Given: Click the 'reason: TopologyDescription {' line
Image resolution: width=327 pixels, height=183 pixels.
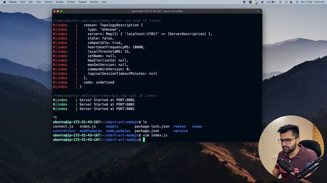Looking at the screenshot, I should coord(113,25).
